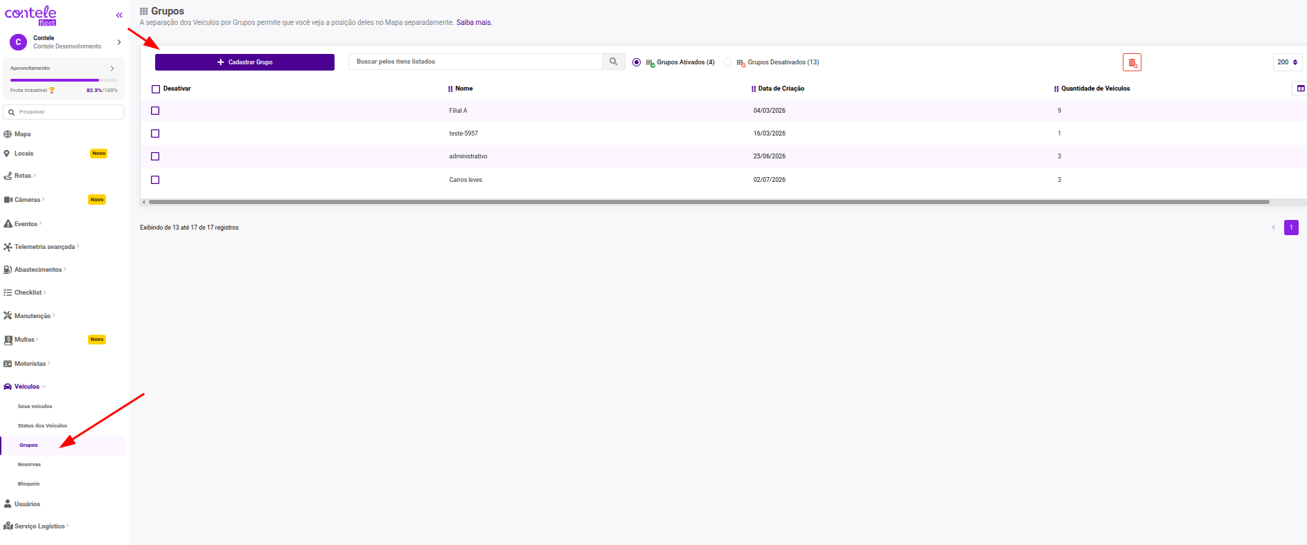
Task: Go to page 1 in pagination
Action: 1291,228
